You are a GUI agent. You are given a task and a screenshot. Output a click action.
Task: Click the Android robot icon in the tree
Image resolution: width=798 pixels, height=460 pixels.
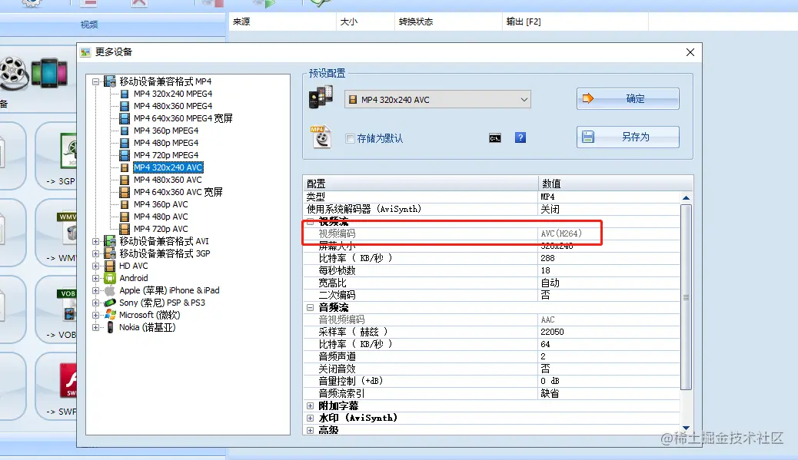click(110, 278)
